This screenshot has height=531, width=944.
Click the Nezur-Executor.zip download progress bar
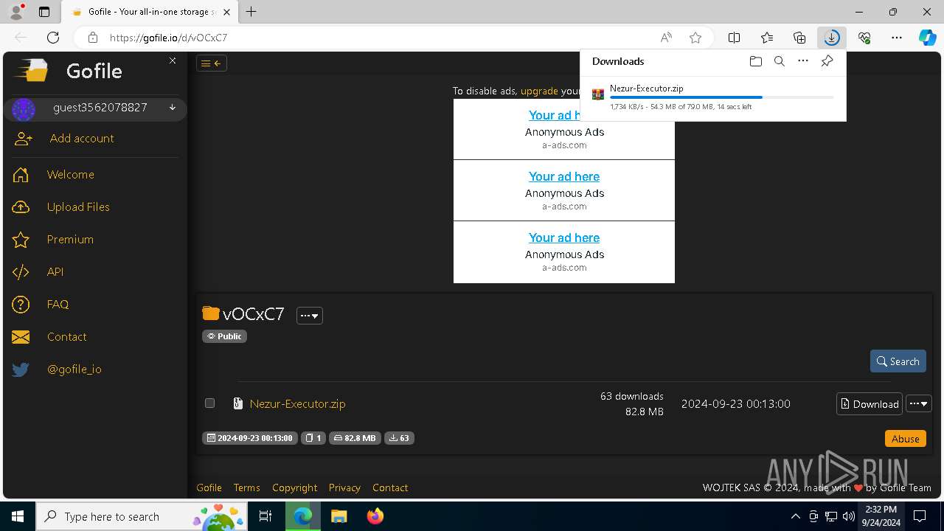tap(722, 97)
